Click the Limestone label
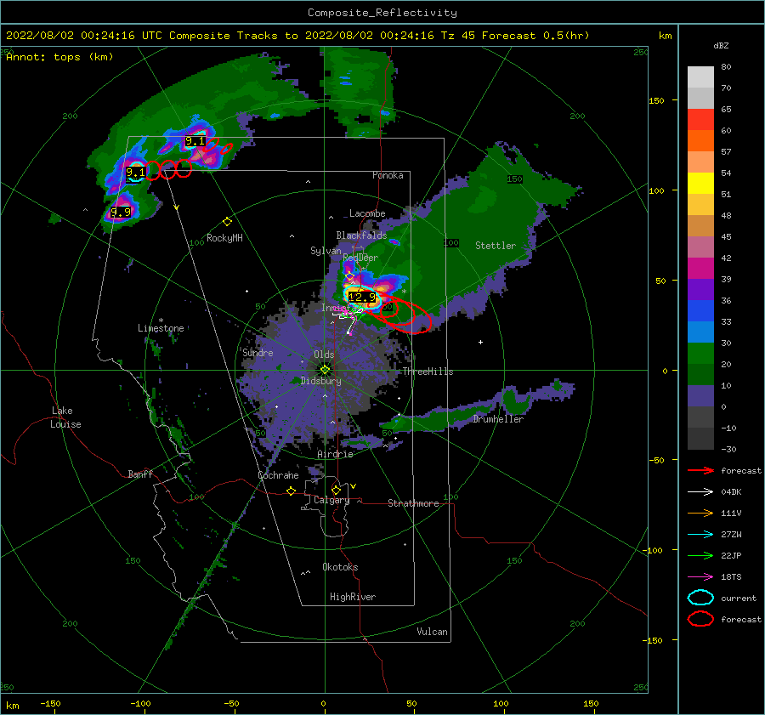Image resolution: width=765 pixels, height=715 pixels. [x=161, y=328]
